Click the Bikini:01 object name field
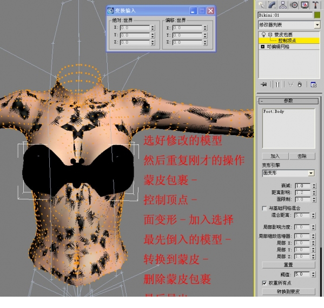This screenshot has width=324, height=308. [x=286, y=15]
